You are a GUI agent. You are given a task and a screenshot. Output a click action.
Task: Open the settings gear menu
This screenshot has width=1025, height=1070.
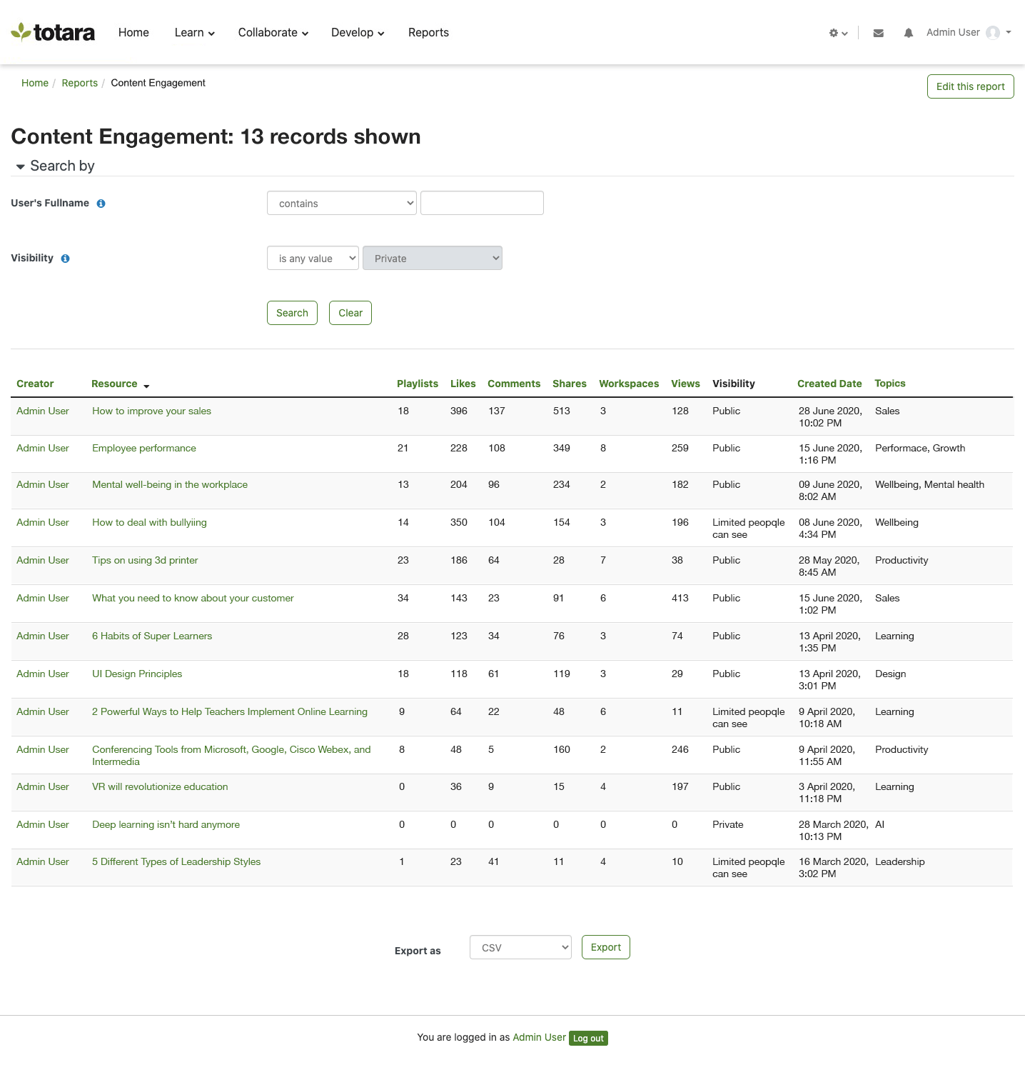pos(837,33)
